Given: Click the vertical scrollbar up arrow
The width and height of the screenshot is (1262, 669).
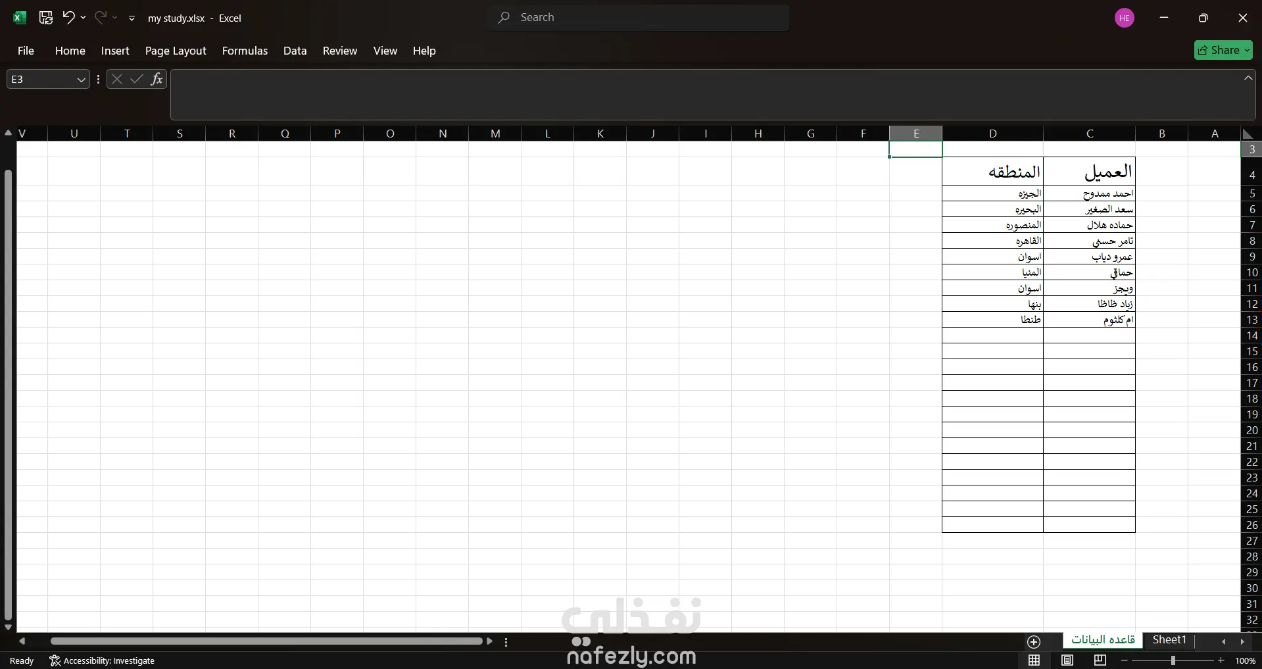Looking at the screenshot, I should tap(8, 133).
